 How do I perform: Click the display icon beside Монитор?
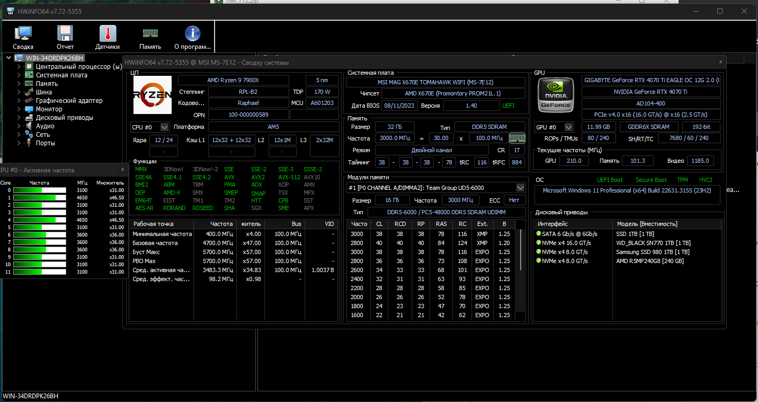29,109
